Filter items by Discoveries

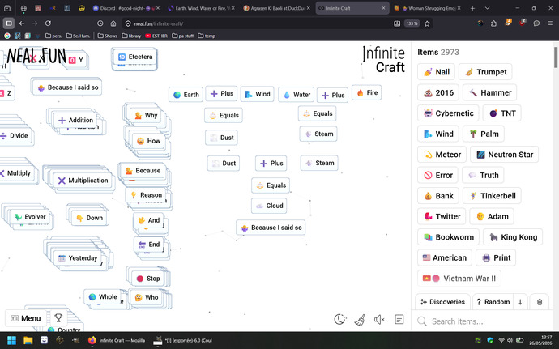click(442, 302)
